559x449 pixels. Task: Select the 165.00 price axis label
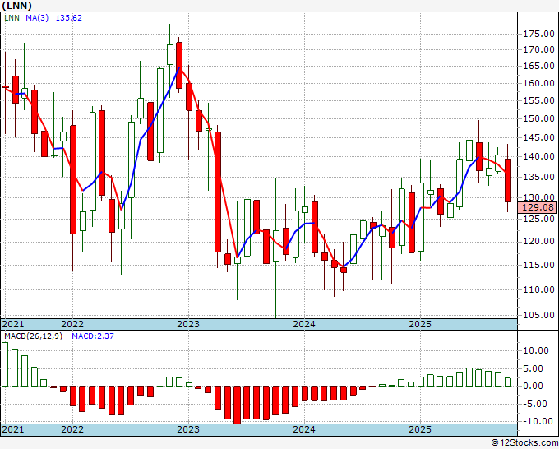[x=538, y=66]
